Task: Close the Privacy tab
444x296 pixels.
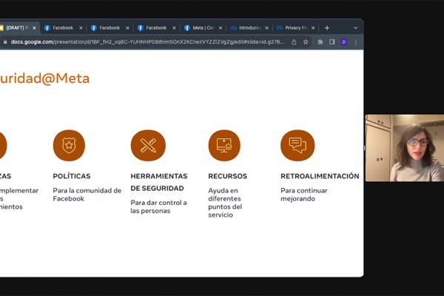Action: (x=313, y=28)
